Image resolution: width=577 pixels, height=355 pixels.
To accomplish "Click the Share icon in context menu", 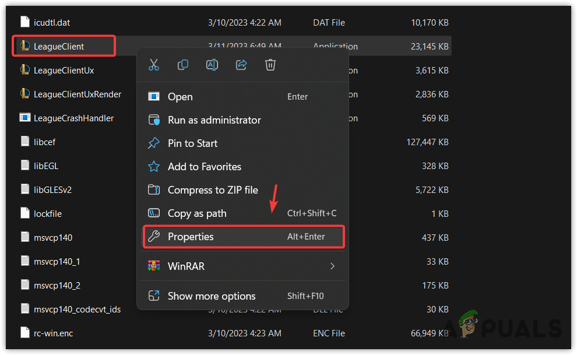I will [x=241, y=65].
